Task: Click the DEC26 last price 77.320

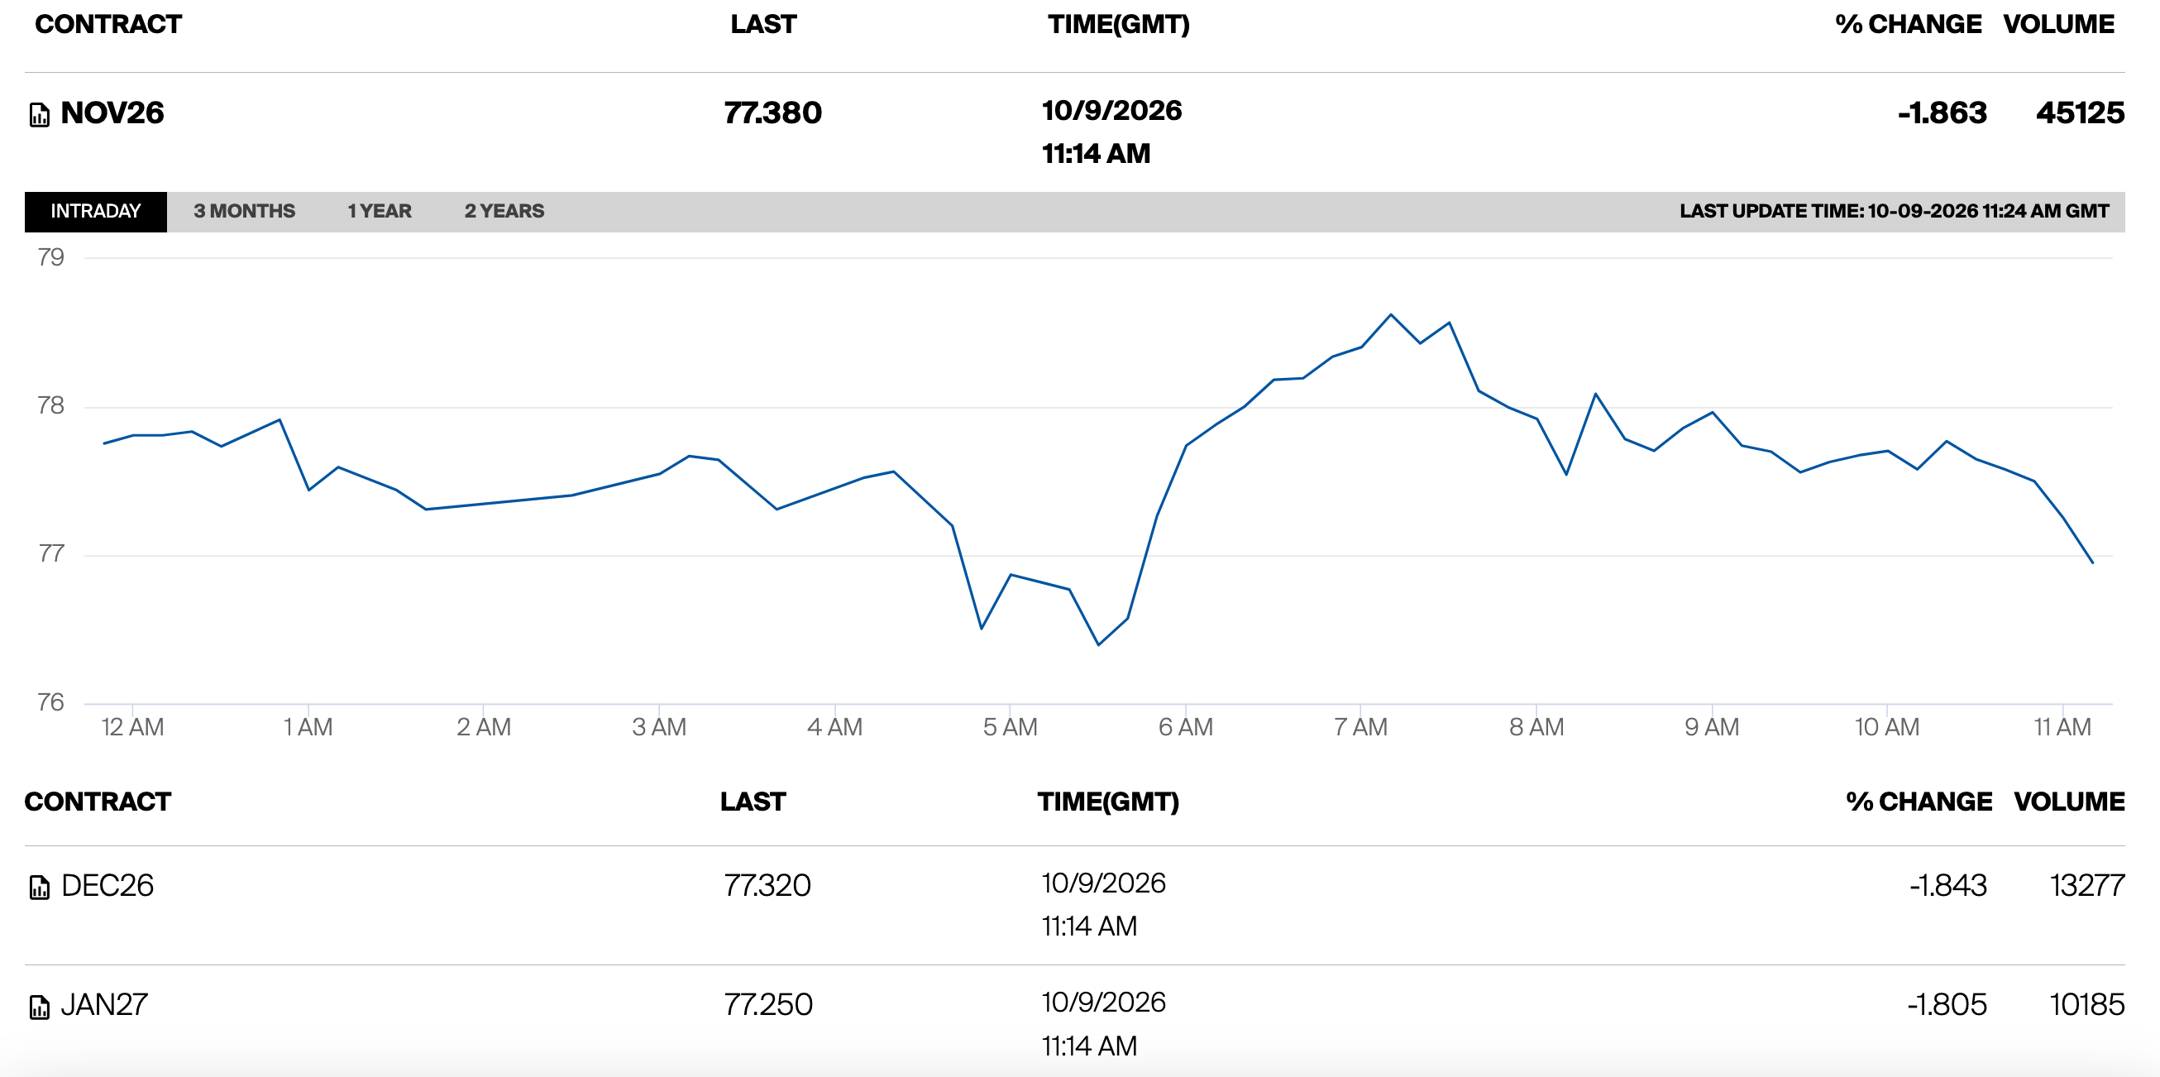Action: (767, 886)
